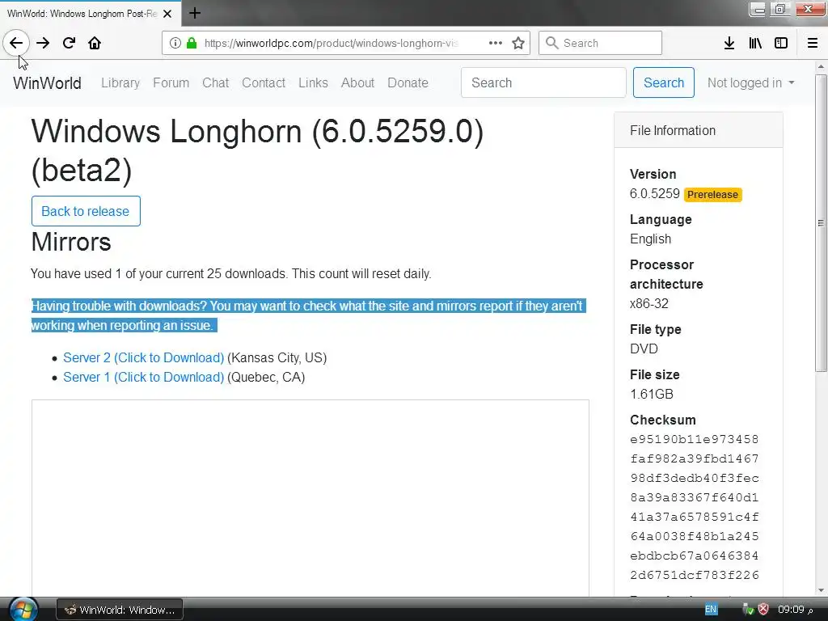Screen dimensions: 828x621
Task: Click the highlighted Having trouble with downloads text
Action: click(x=308, y=316)
